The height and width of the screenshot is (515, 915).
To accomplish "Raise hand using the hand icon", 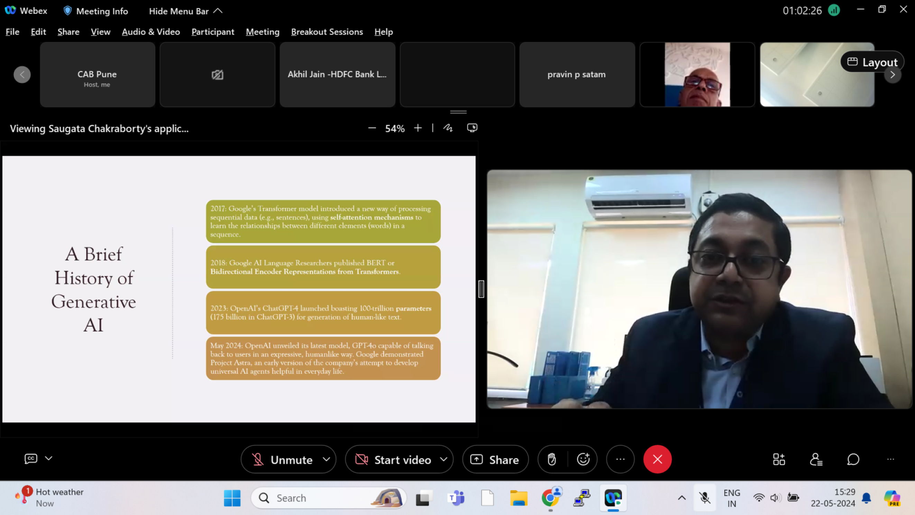I will click(x=552, y=459).
